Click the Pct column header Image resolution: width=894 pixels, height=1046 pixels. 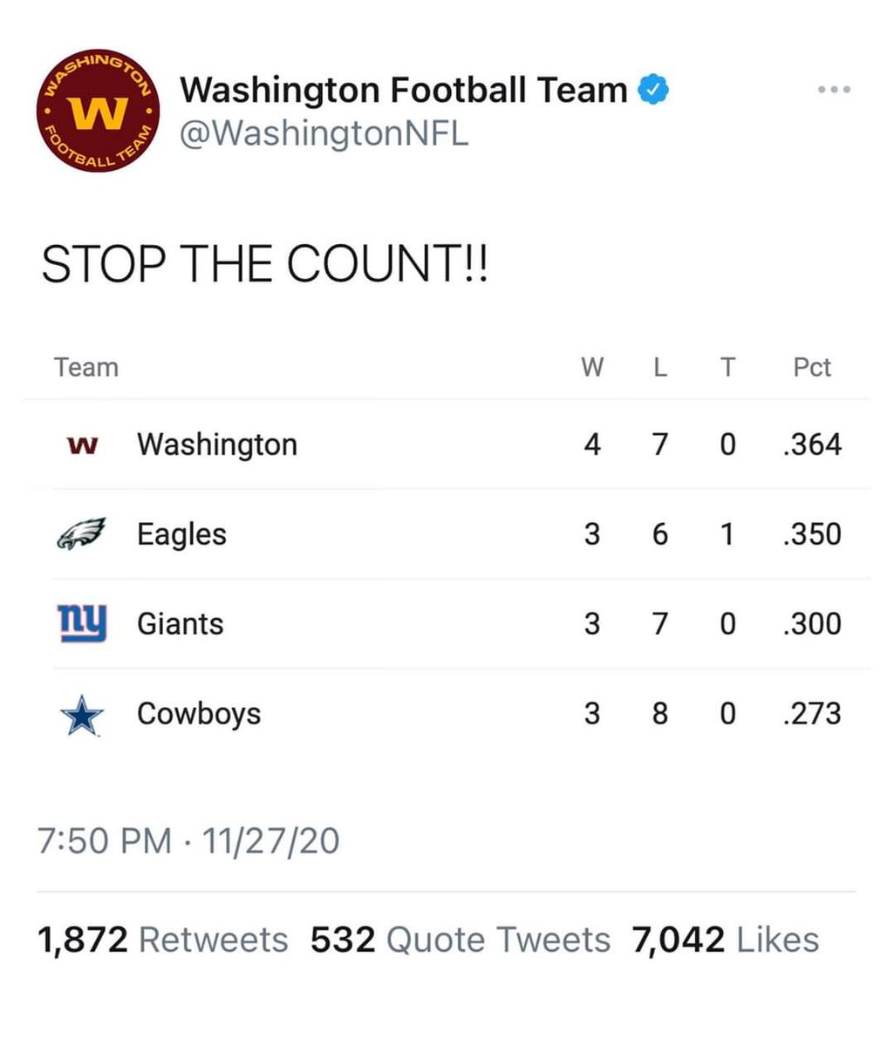[x=812, y=367]
